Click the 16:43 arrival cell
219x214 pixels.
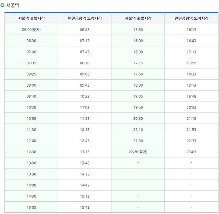(191, 41)
